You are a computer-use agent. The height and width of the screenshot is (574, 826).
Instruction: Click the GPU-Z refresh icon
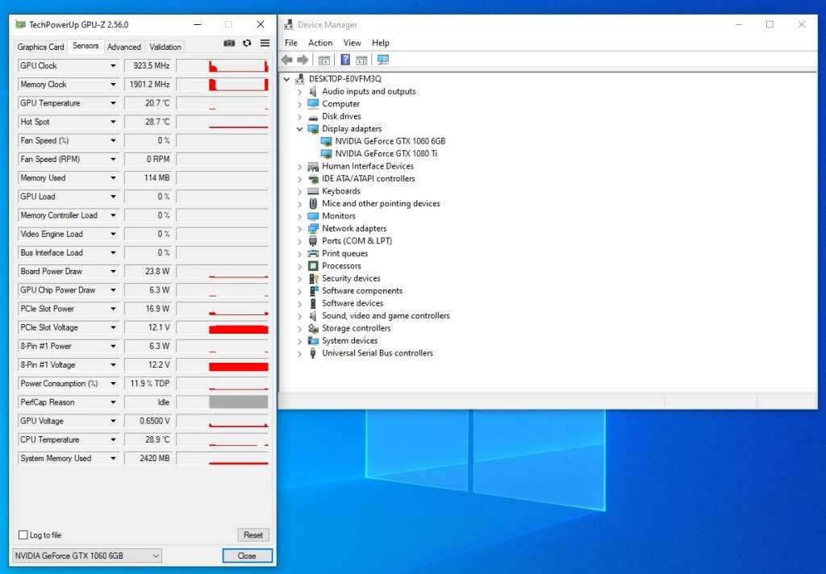pyautogui.click(x=247, y=44)
